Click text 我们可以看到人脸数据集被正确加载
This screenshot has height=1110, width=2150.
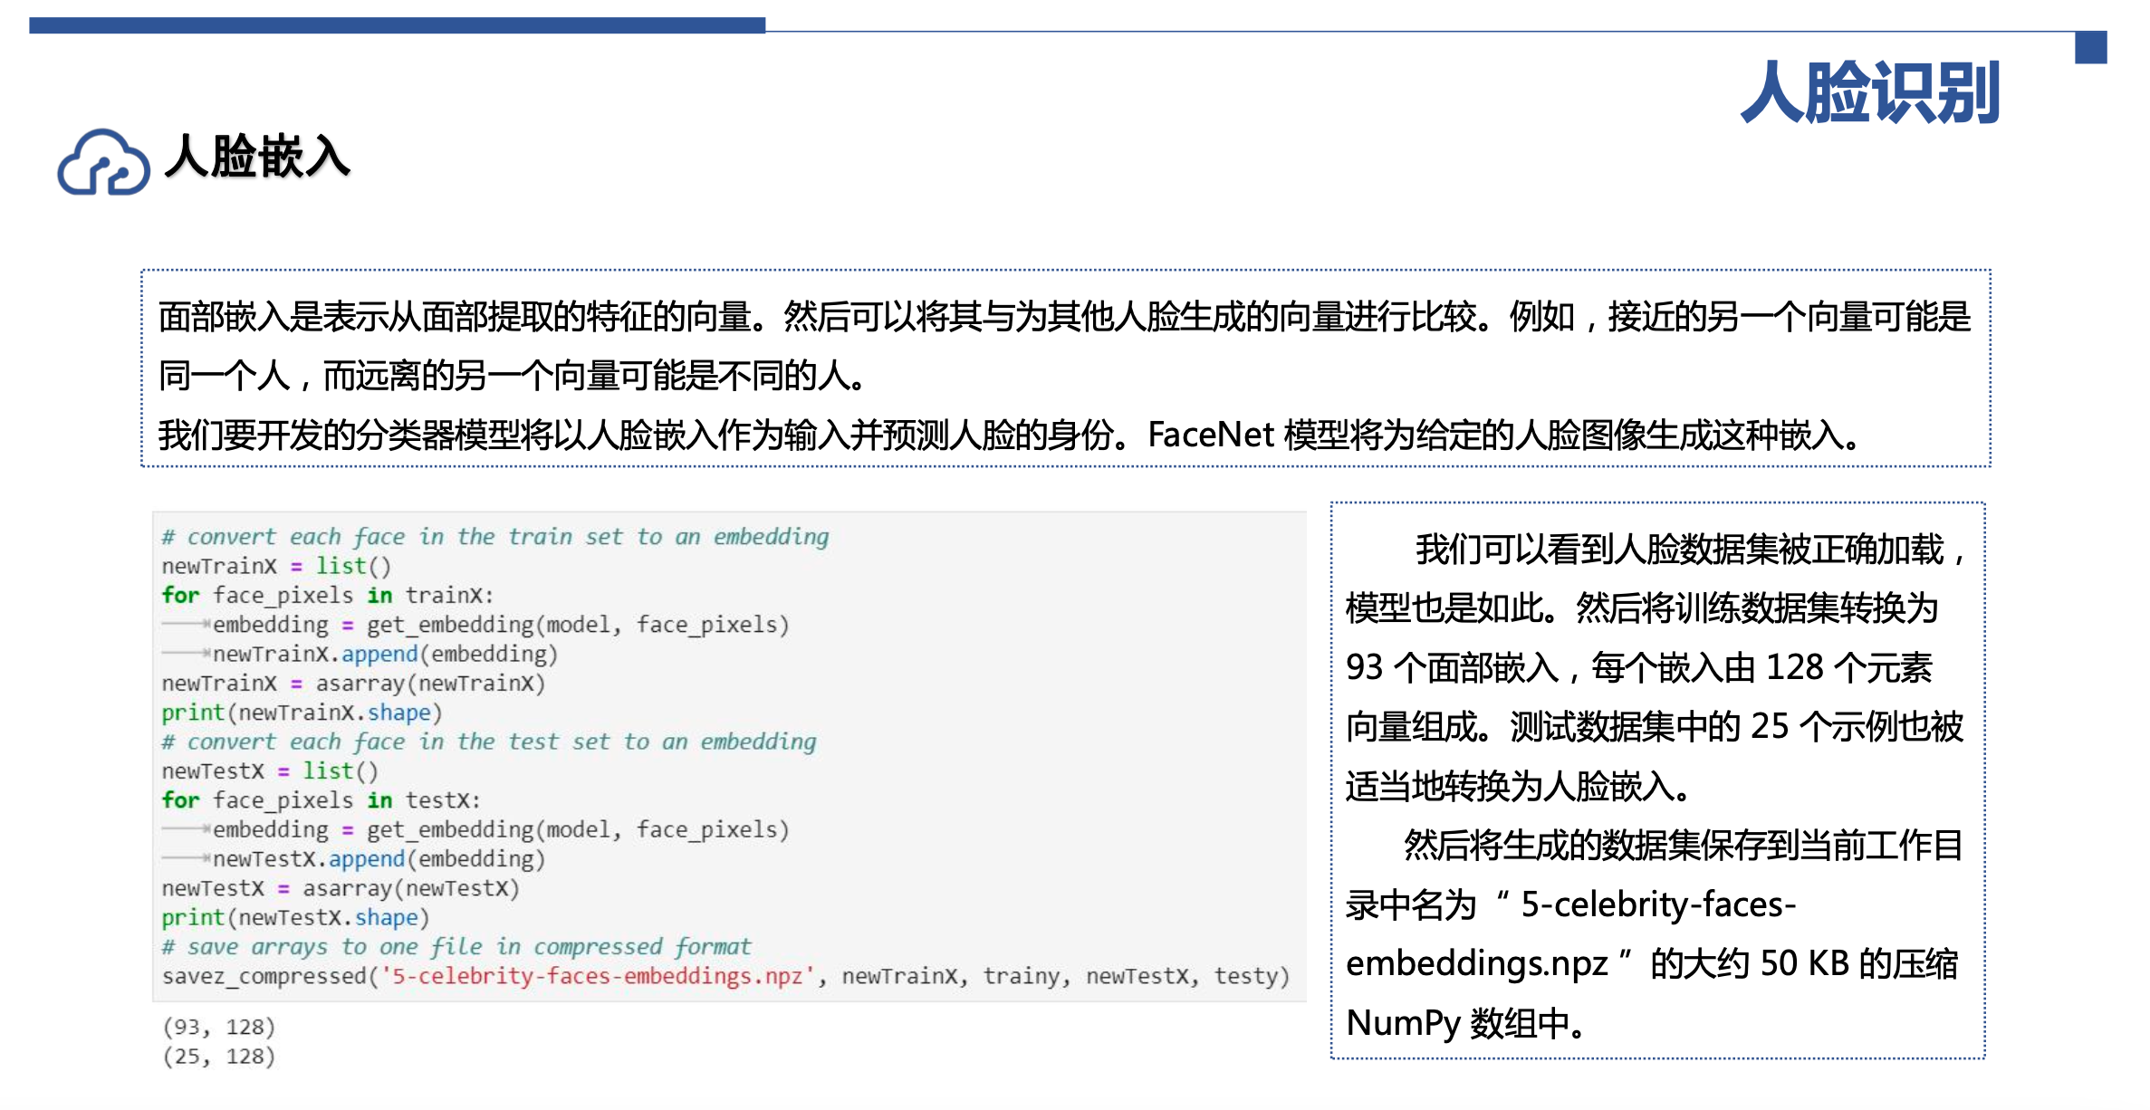click(x=1690, y=550)
